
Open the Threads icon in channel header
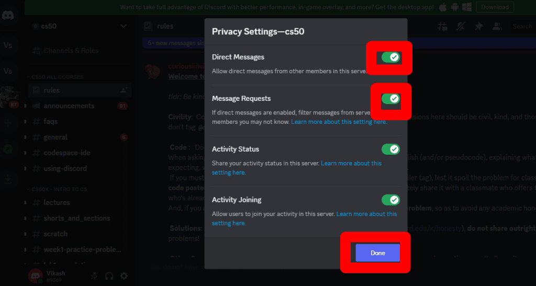[442, 26]
